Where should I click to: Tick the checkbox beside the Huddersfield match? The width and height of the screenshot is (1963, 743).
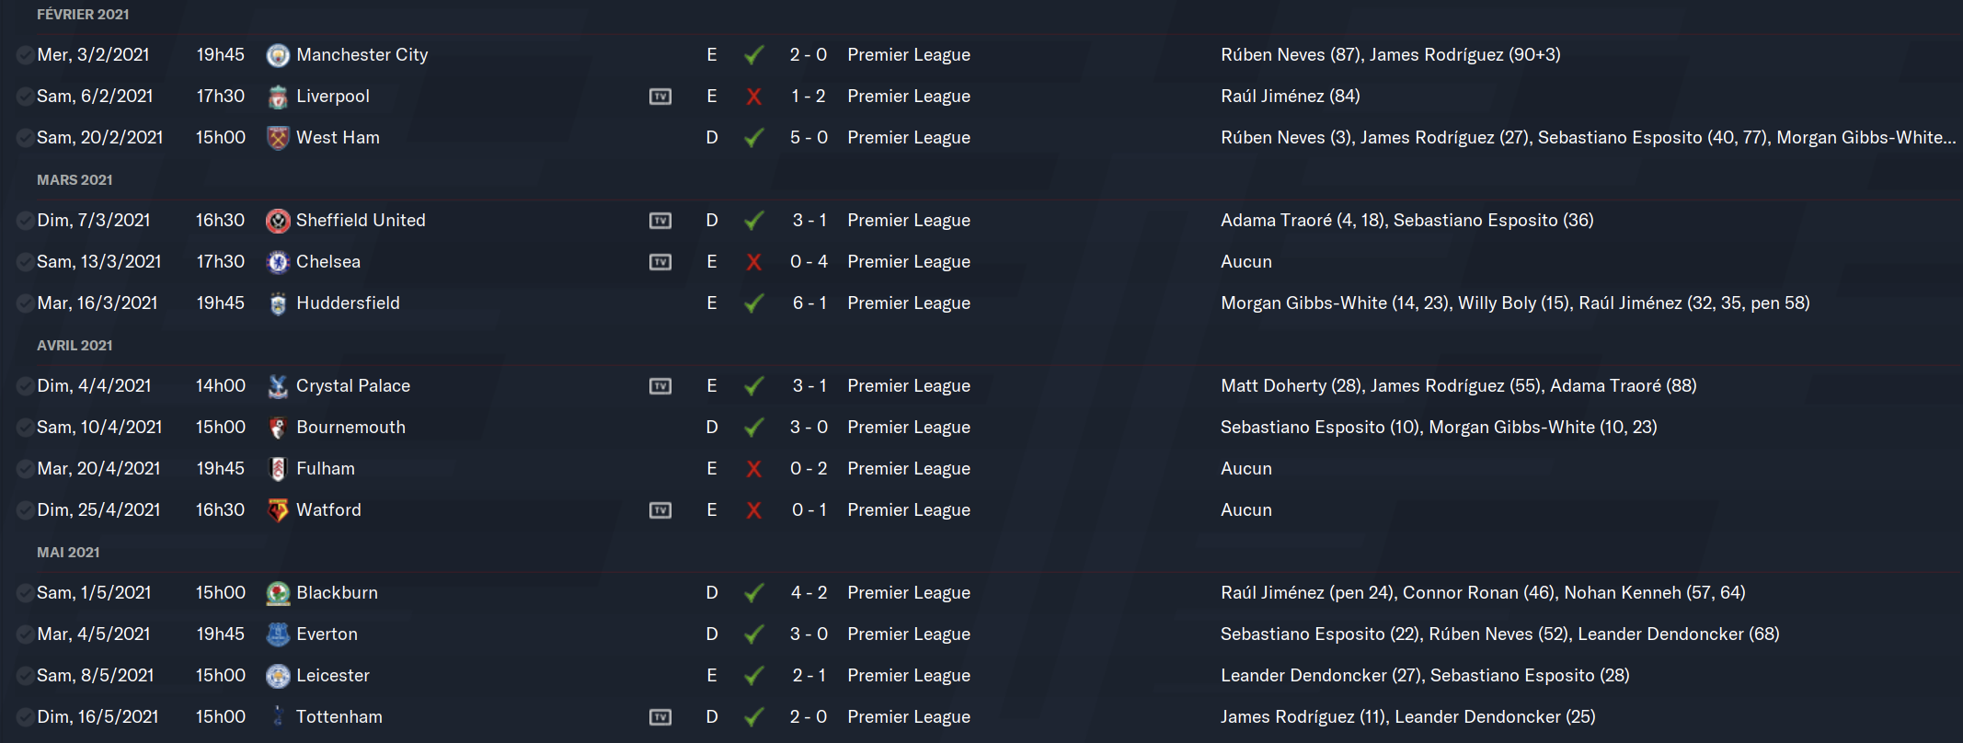(x=25, y=303)
